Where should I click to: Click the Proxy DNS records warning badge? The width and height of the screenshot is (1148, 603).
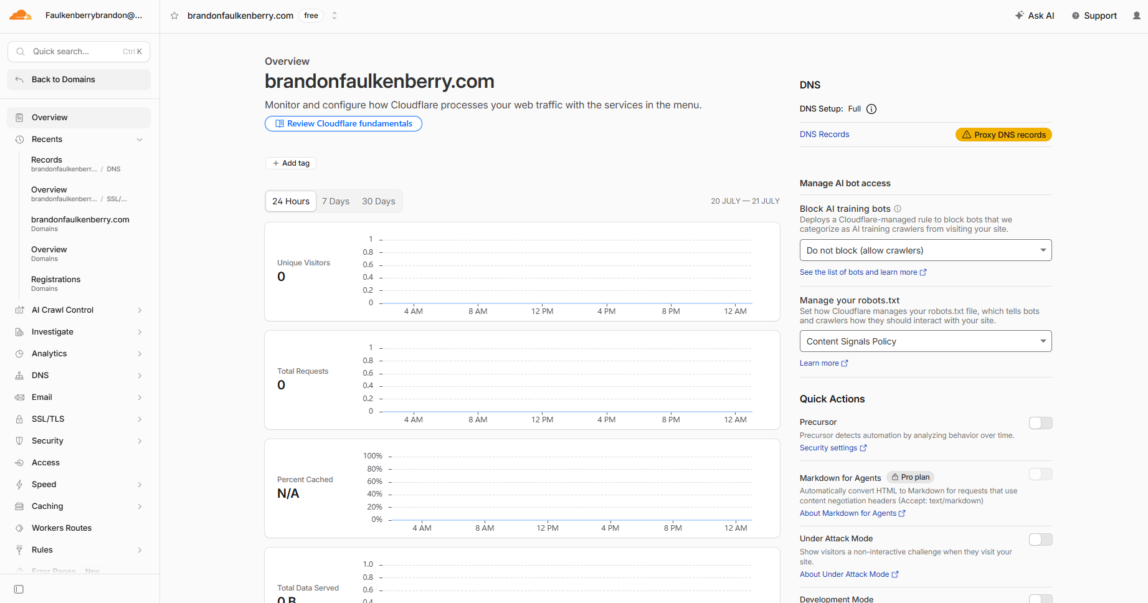pyautogui.click(x=1003, y=135)
